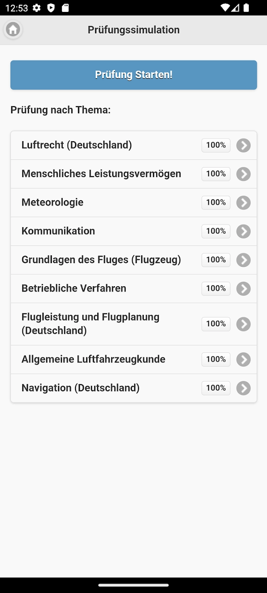Click the 100% badge for Navigation
Image resolution: width=267 pixels, height=593 pixels.
(x=216, y=388)
